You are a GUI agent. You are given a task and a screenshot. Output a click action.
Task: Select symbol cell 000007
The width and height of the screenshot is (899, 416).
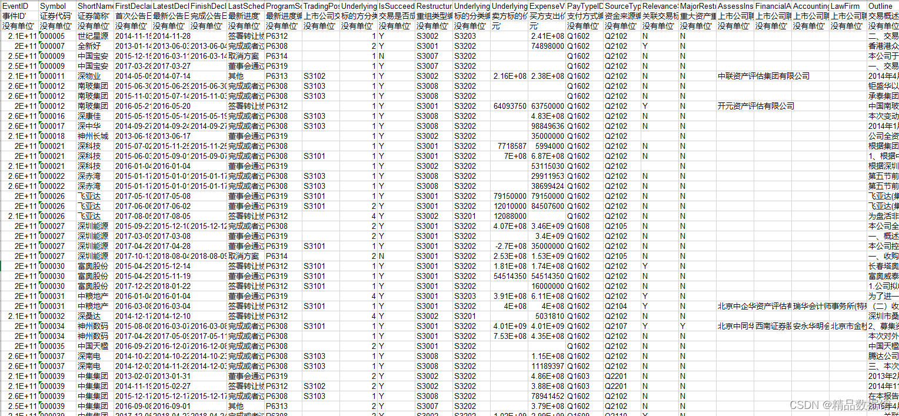57,46
